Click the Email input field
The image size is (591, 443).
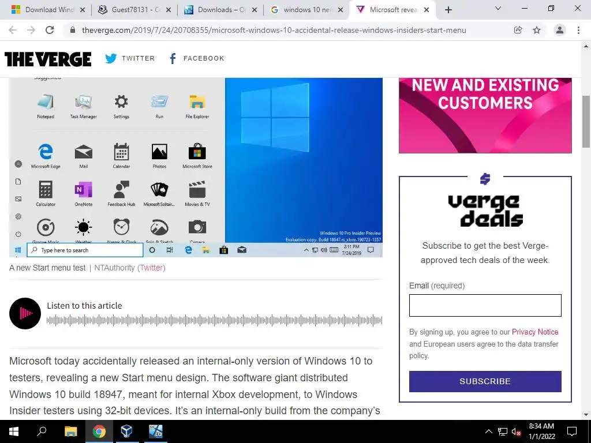pyautogui.click(x=485, y=306)
